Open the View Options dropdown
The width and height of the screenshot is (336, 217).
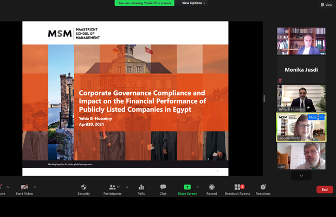[193, 3]
